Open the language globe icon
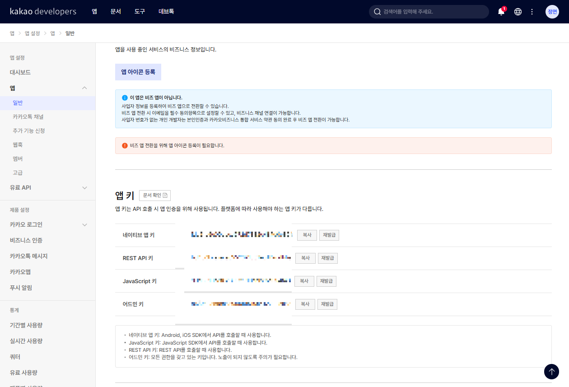569x387 pixels. (x=518, y=12)
